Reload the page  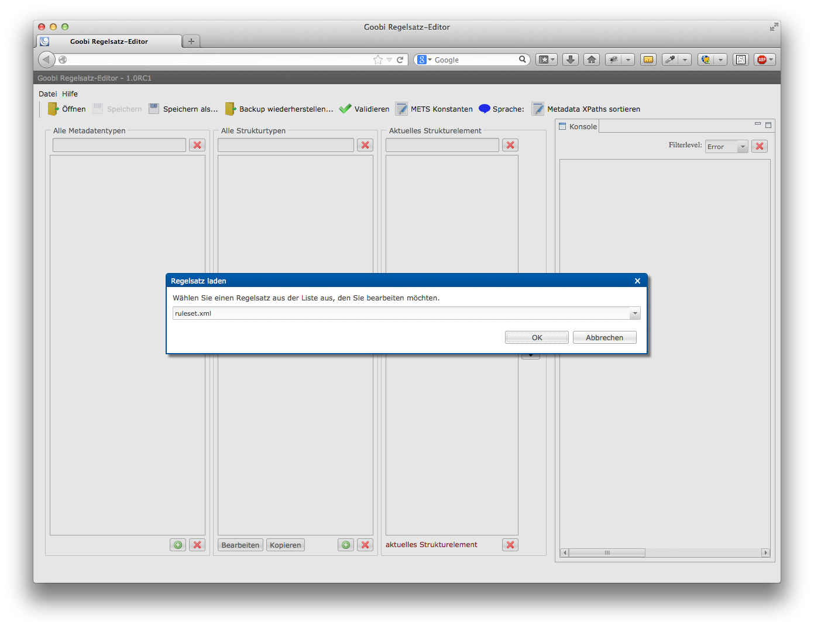(x=400, y=60)
